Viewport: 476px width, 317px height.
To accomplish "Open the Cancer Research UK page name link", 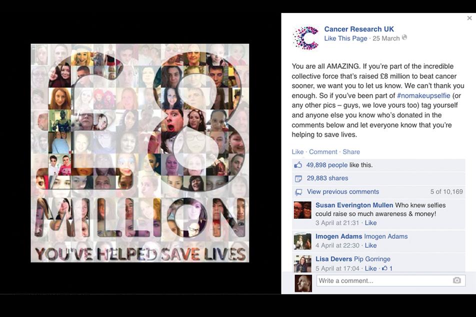I will (x=359, y=29).
